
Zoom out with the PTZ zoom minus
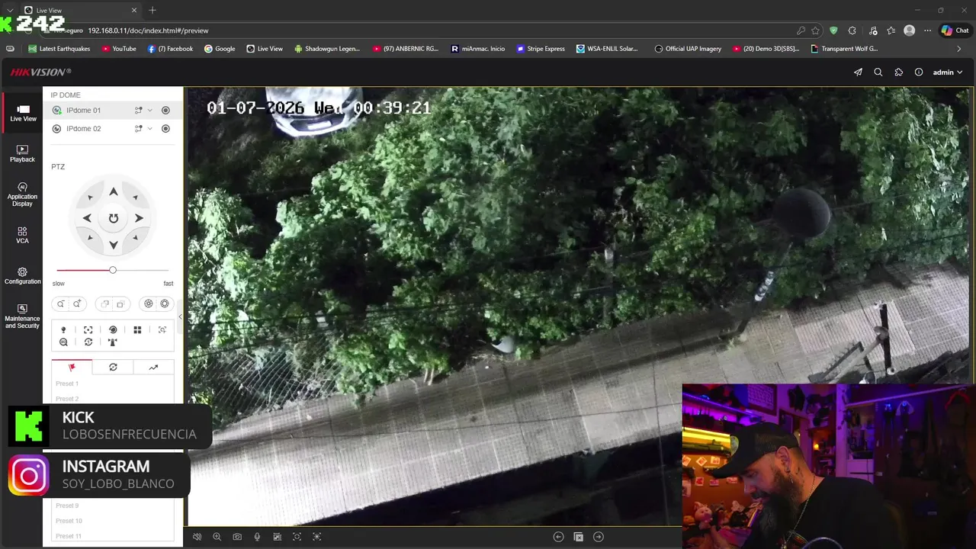click(x=61, y=303)
